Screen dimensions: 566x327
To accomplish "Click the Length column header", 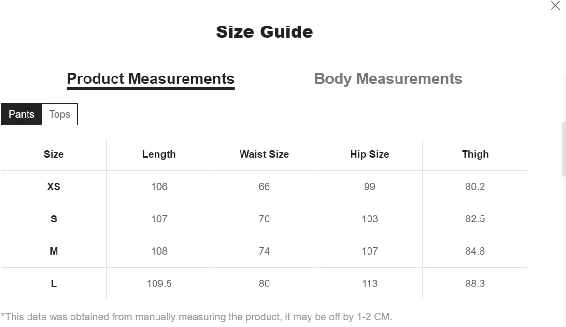I will tap(159, 154).
